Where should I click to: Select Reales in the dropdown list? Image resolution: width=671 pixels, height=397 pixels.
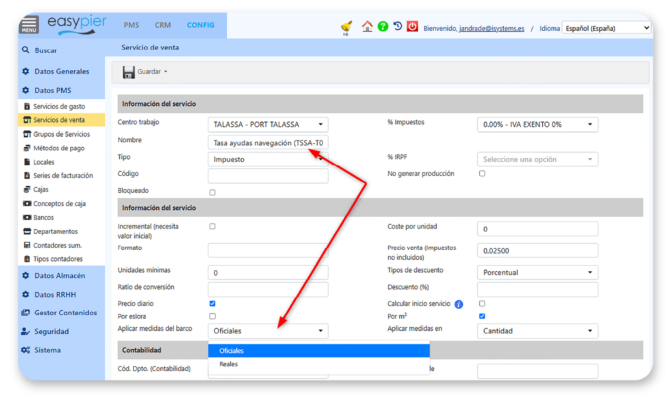319,364
